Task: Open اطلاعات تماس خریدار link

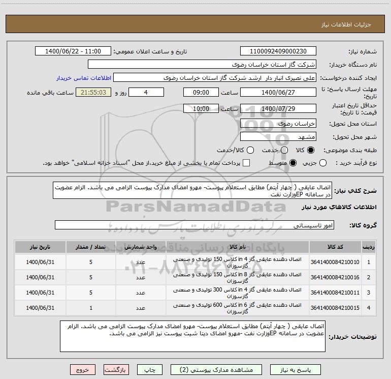Action: point(84,78)
